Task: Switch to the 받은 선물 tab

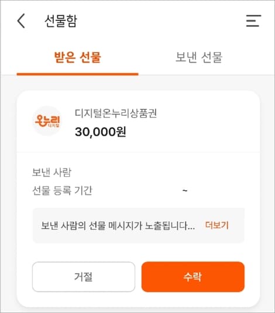Action: (77, 57)
